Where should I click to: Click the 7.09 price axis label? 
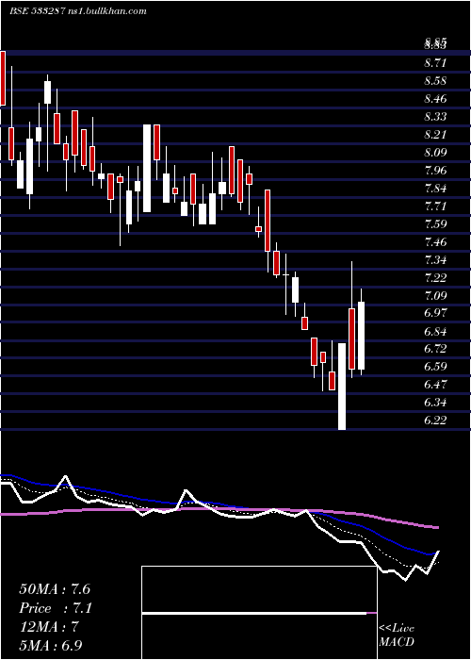435,295
